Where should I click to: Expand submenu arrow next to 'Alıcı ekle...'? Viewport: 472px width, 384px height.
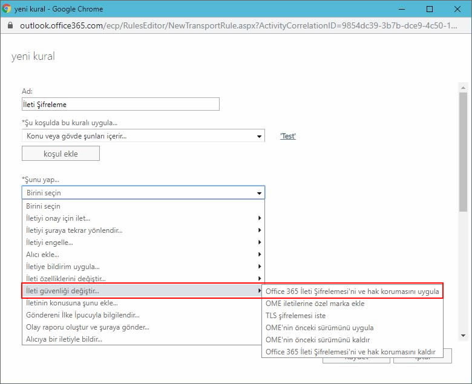pos(260,255)
